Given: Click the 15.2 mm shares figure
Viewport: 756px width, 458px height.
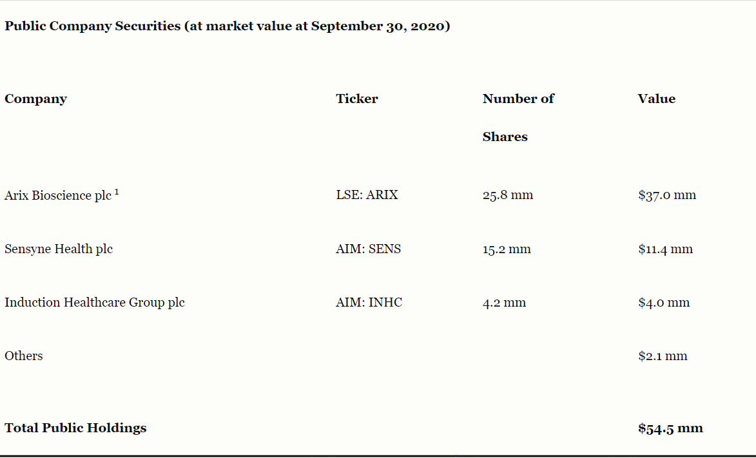Looking at the screenshot, I should click(x=506, y=249).
